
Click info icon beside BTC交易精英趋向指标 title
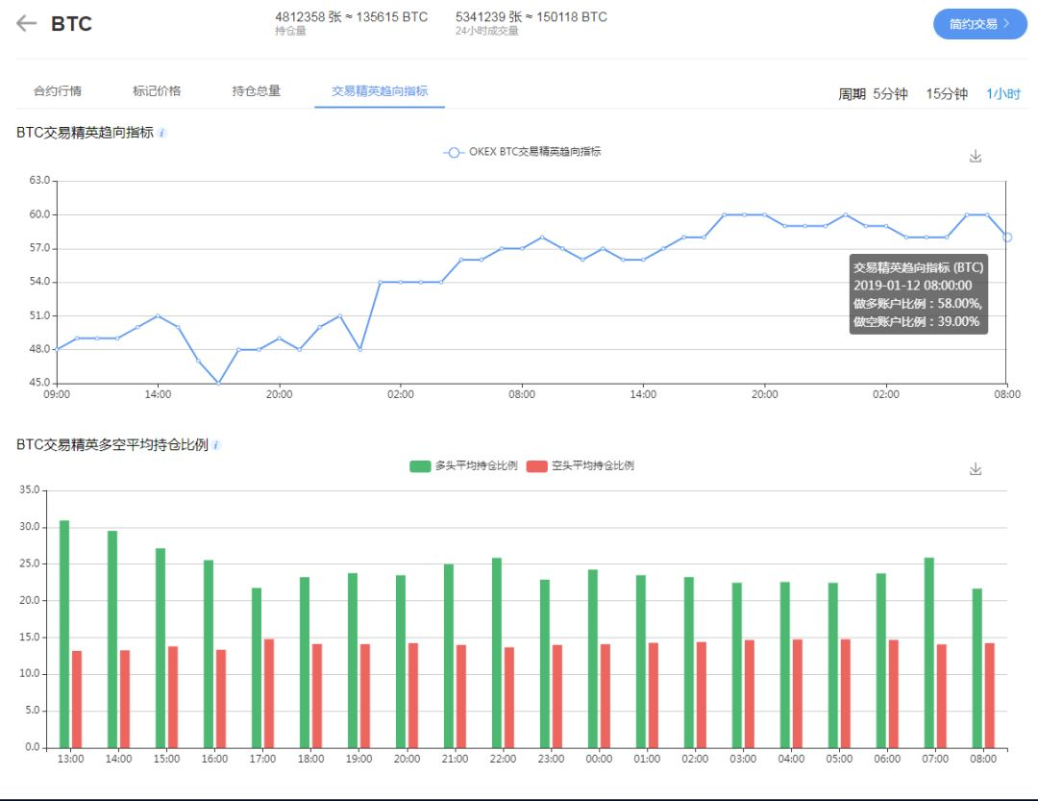[161, 134]
